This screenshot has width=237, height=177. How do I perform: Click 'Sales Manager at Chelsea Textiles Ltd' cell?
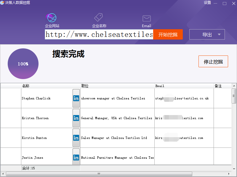point(117,138)
